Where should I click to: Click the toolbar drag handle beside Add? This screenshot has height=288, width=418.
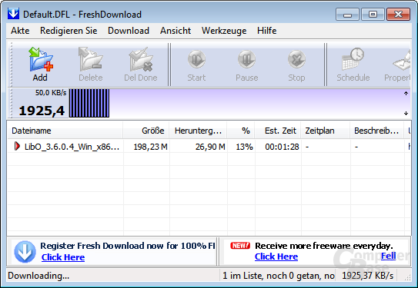click(12, 64)
